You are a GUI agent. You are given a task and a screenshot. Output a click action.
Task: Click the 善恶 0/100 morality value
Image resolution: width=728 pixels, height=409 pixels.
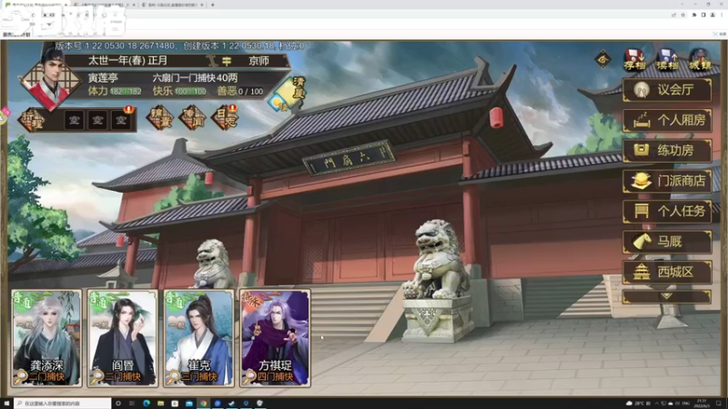coord(240,91)
